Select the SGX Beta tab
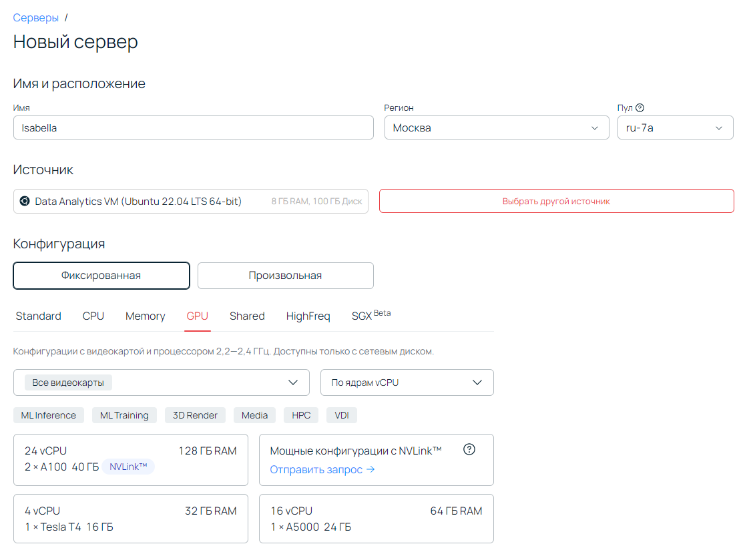Image resolution: width=747 pixels, height=544 pixels. pyautogui.click(x=370, y=316)
